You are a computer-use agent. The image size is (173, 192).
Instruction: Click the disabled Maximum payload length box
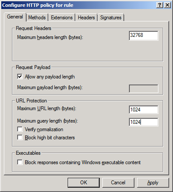(x=143, y=89)
